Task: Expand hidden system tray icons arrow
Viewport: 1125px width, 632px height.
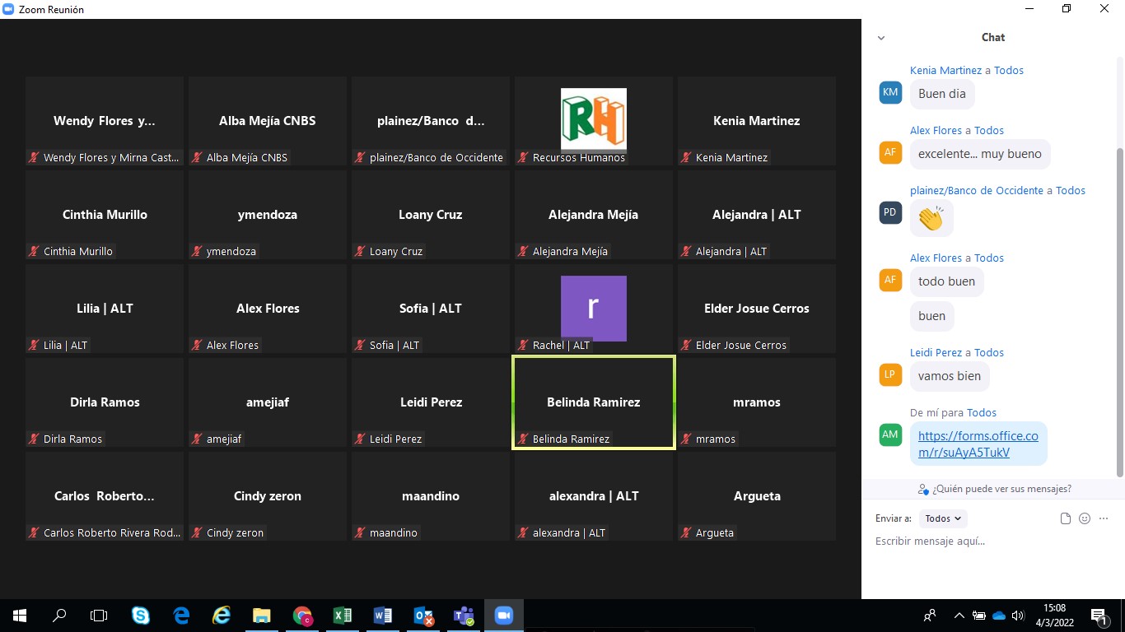Action: tap(959, 616)
